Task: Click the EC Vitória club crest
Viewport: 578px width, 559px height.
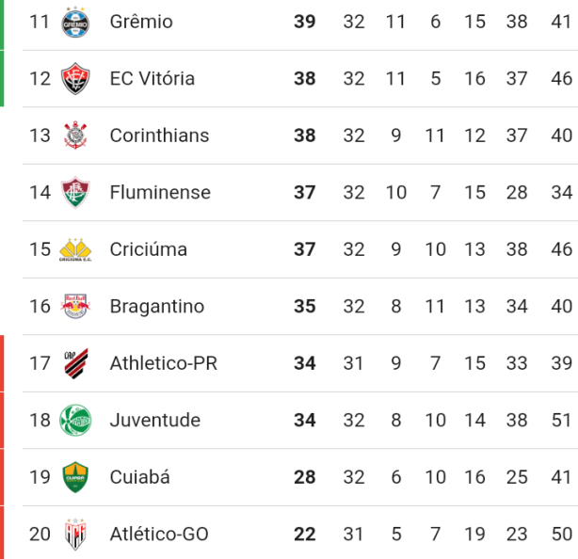Action: click(75, 78)
